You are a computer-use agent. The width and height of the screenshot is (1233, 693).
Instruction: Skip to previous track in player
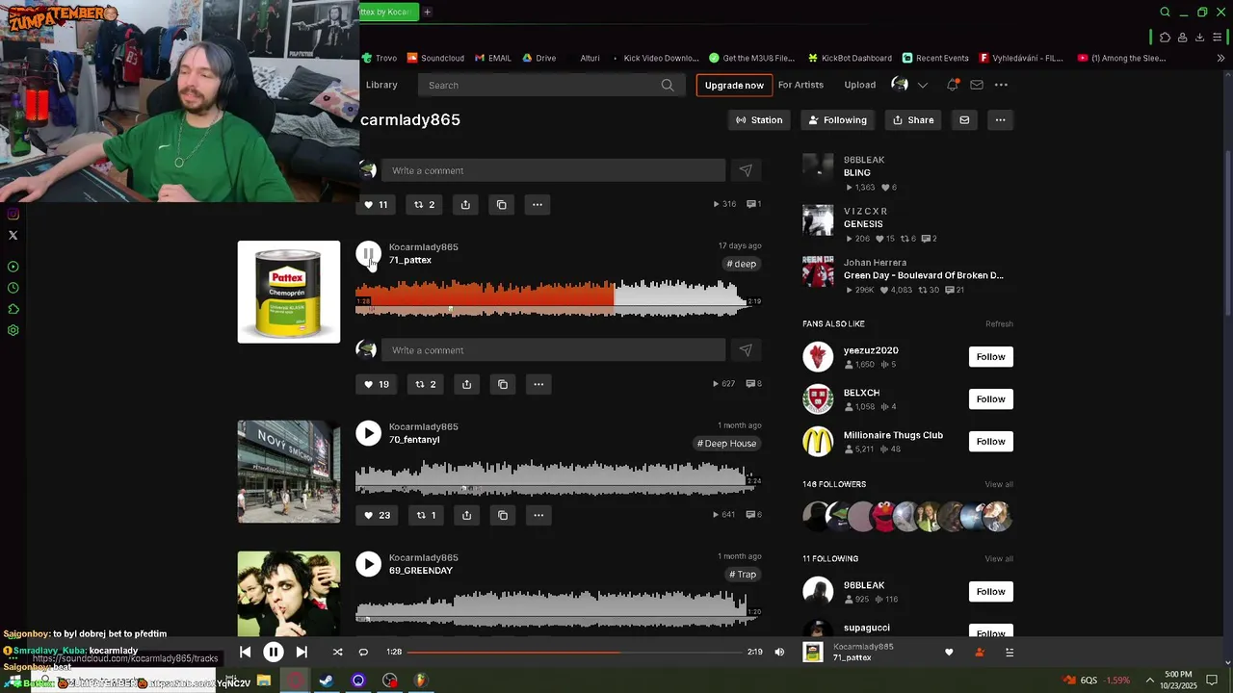click(245, 652)
